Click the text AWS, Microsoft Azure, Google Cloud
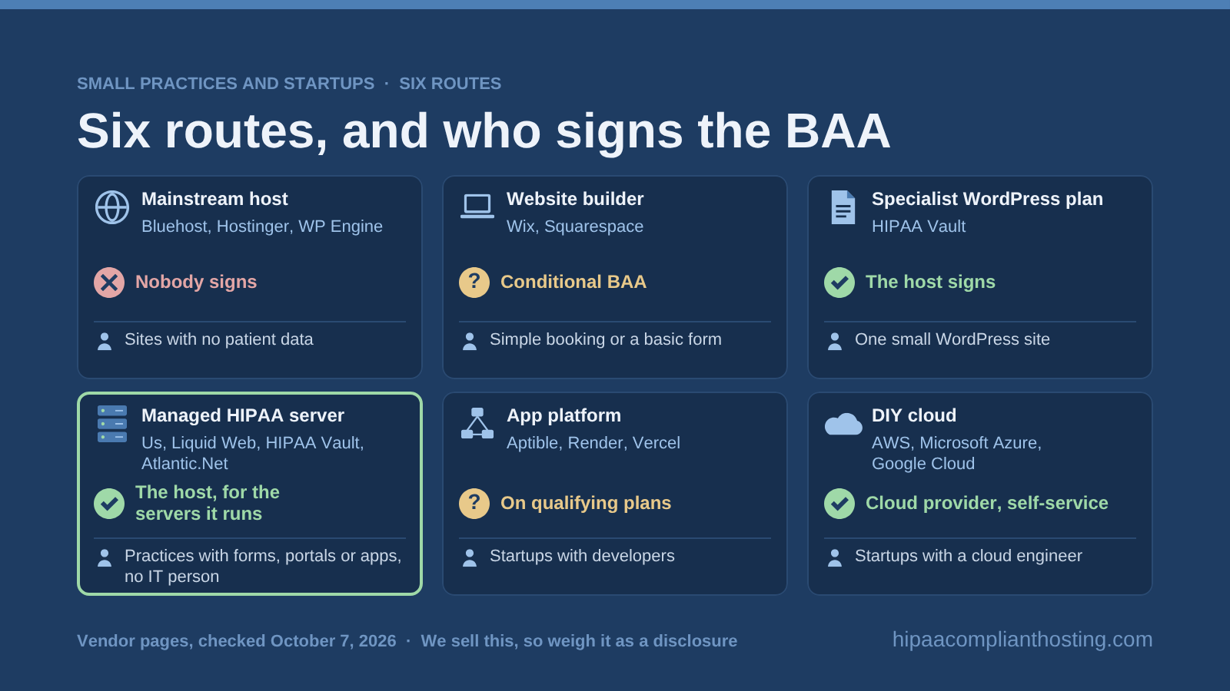The width and height of the screenshot is (1230, 691). [x=956, y=453]
